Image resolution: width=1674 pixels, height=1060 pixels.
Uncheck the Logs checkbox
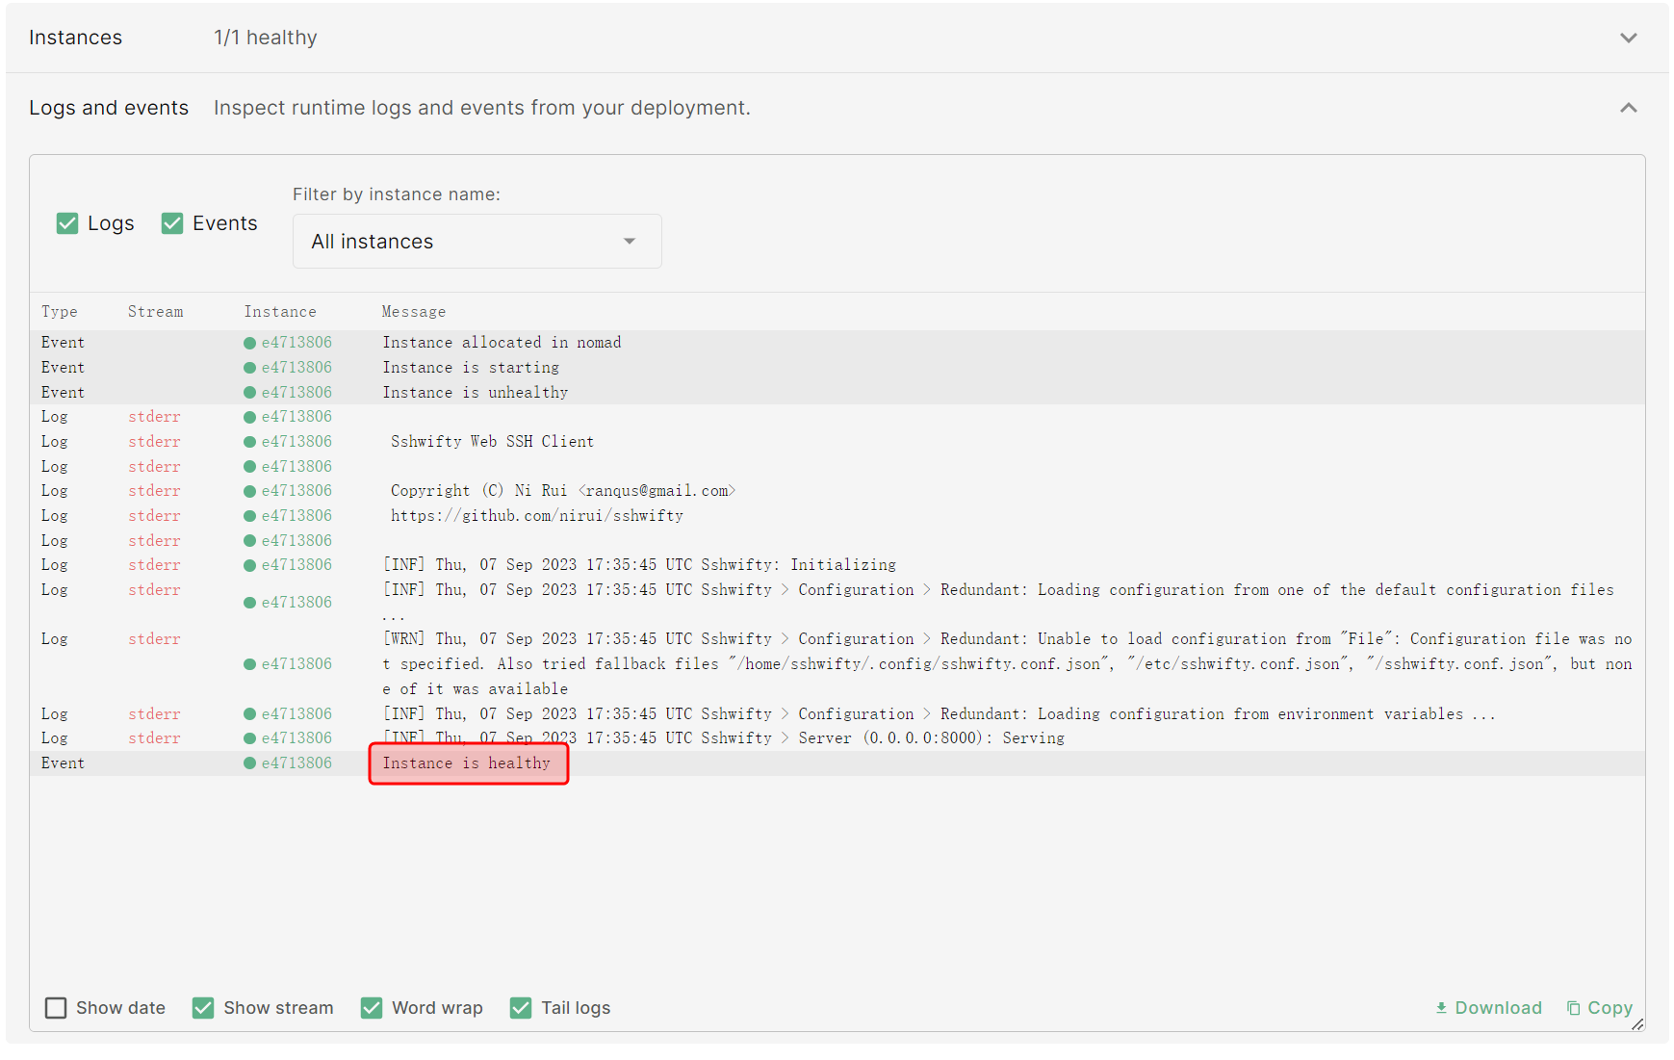67,223
